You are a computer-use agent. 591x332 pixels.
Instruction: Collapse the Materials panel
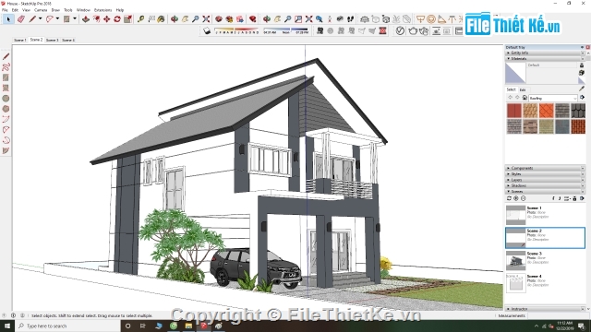coord(545,59)
